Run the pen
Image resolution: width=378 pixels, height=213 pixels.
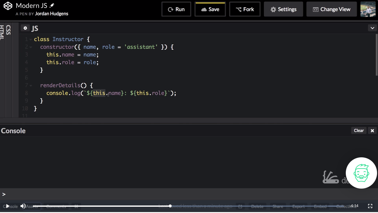coord(176,9)
